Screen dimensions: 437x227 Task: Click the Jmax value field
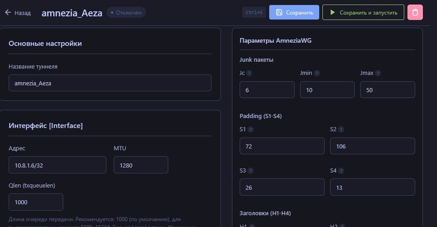pos(387,90)
